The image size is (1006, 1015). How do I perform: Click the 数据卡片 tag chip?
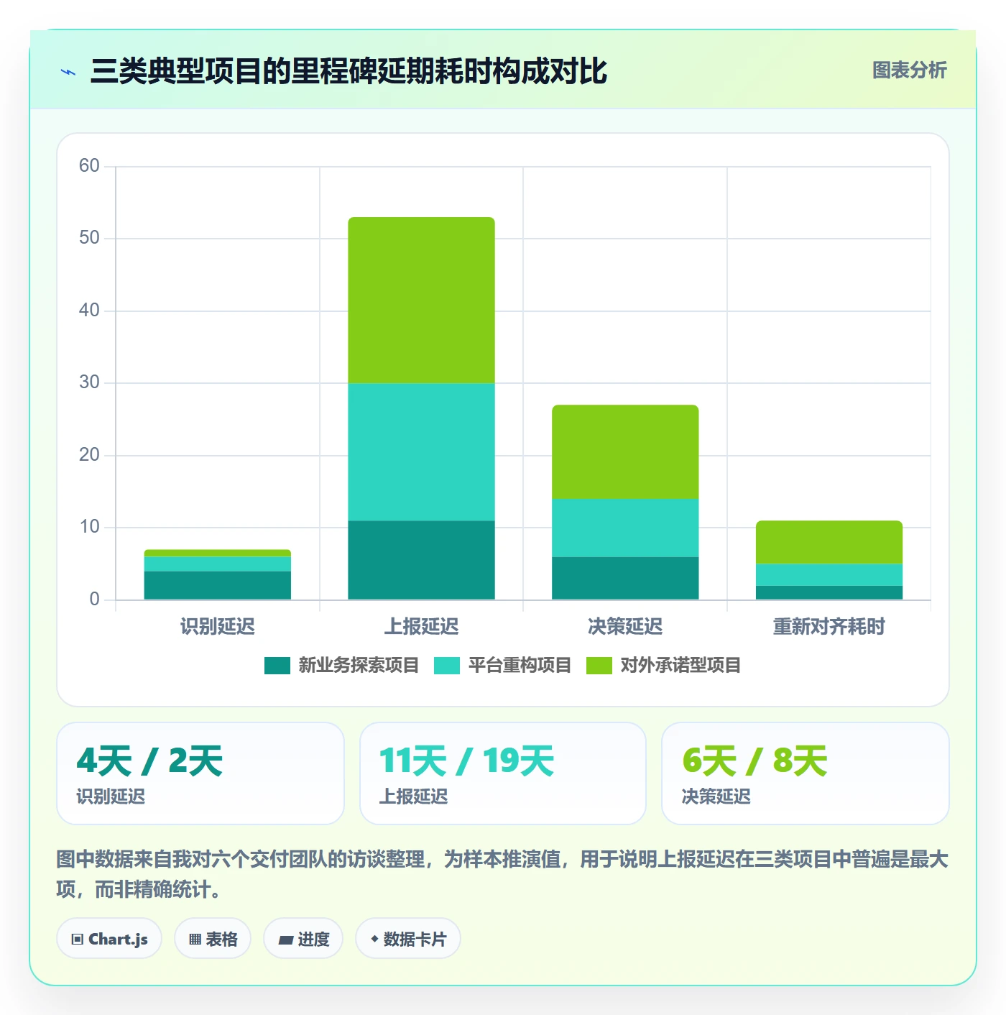408,939
